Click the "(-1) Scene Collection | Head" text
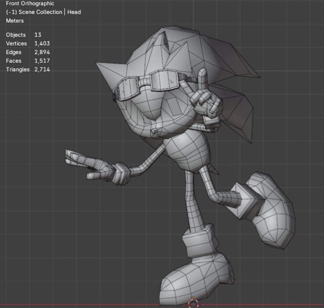The width and height of the screenshot is (324, 308). click(43, 12)
